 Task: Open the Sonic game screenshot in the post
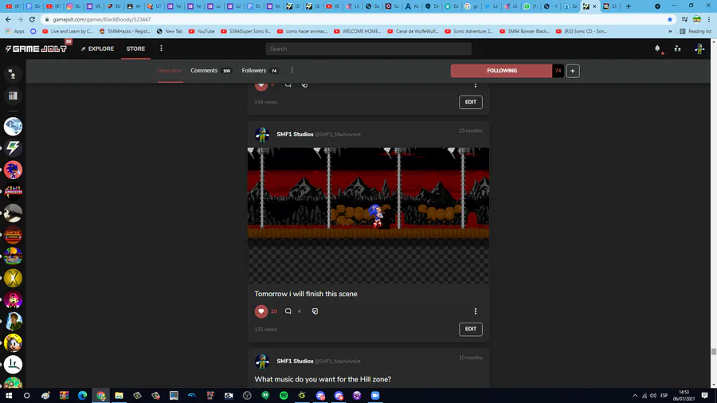(x=368, y=215)
